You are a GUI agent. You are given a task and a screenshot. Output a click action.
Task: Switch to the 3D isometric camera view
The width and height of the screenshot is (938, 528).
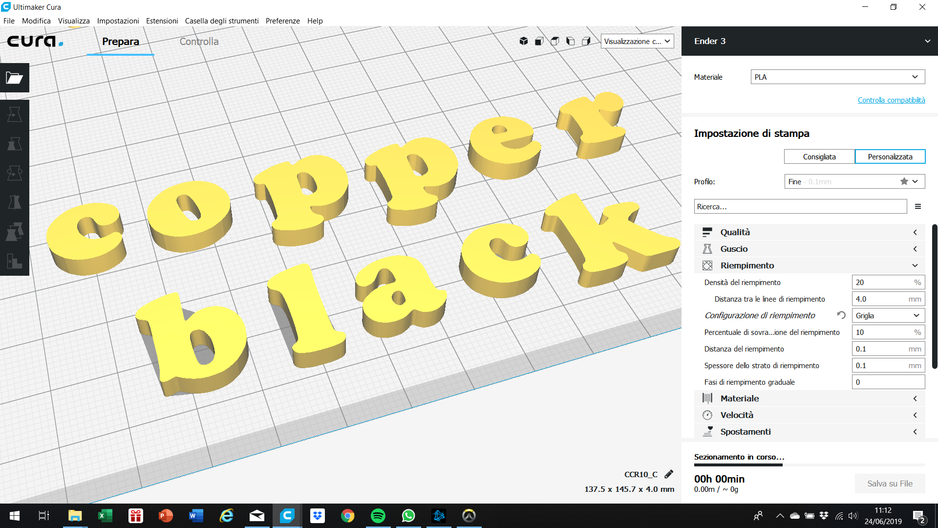click(x=524, y=41)
